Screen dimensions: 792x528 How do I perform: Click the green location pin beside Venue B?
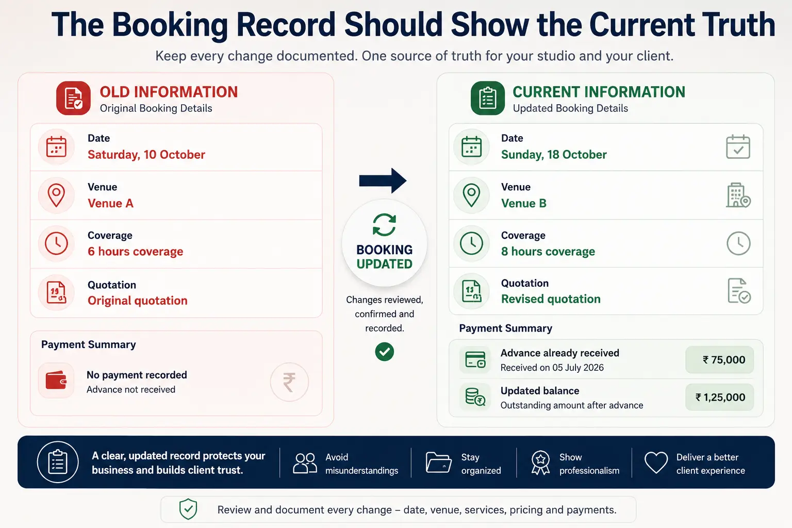point(471,195)
